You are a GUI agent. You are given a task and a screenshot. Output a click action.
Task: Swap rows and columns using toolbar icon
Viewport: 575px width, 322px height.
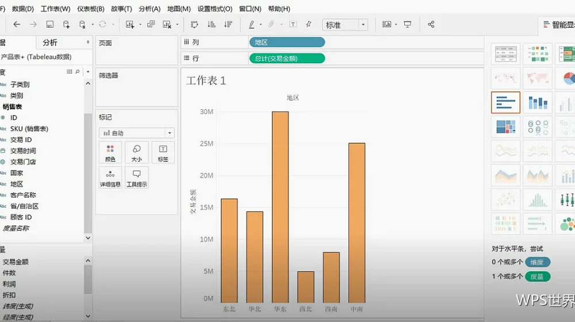pos(194,24)
